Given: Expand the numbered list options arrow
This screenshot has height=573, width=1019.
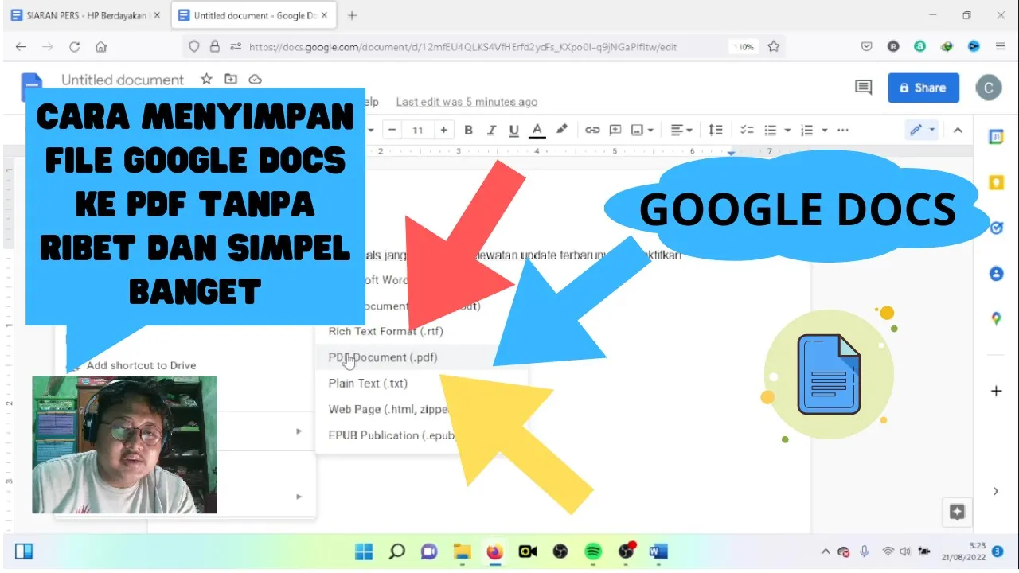Looking at the screenshot, I should pos(825,130).
